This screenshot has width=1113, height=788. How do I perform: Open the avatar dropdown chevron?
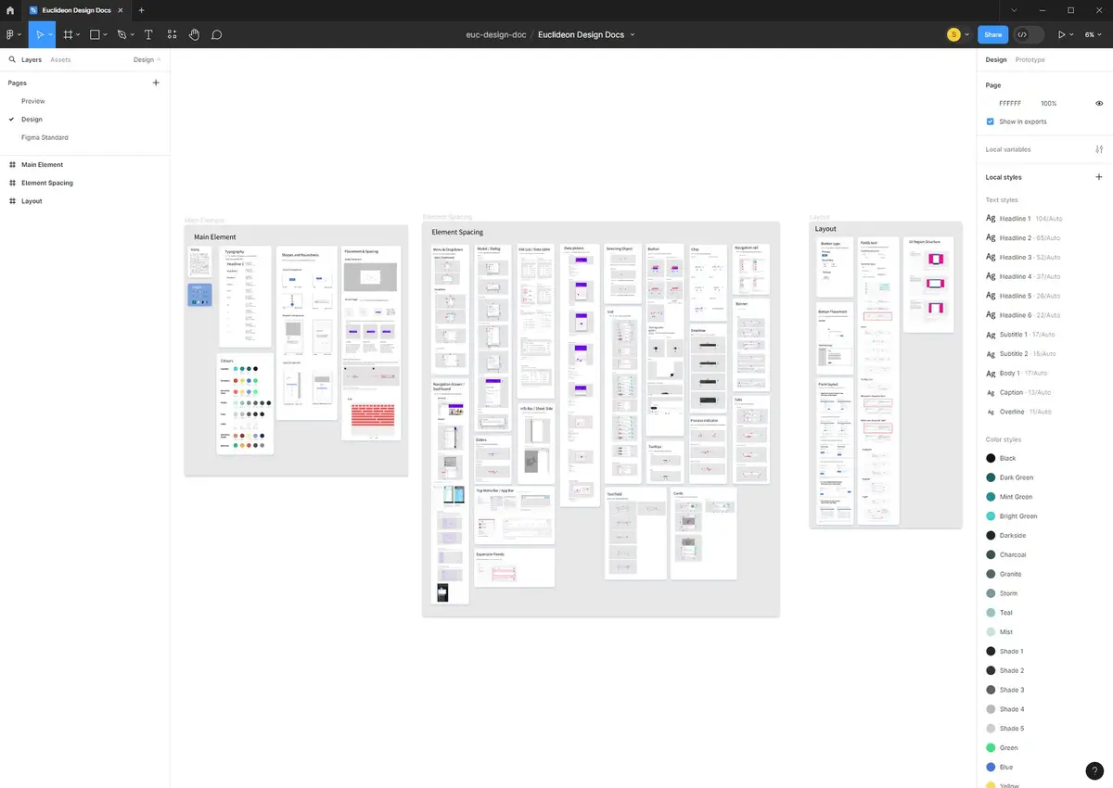click(966, 34)
